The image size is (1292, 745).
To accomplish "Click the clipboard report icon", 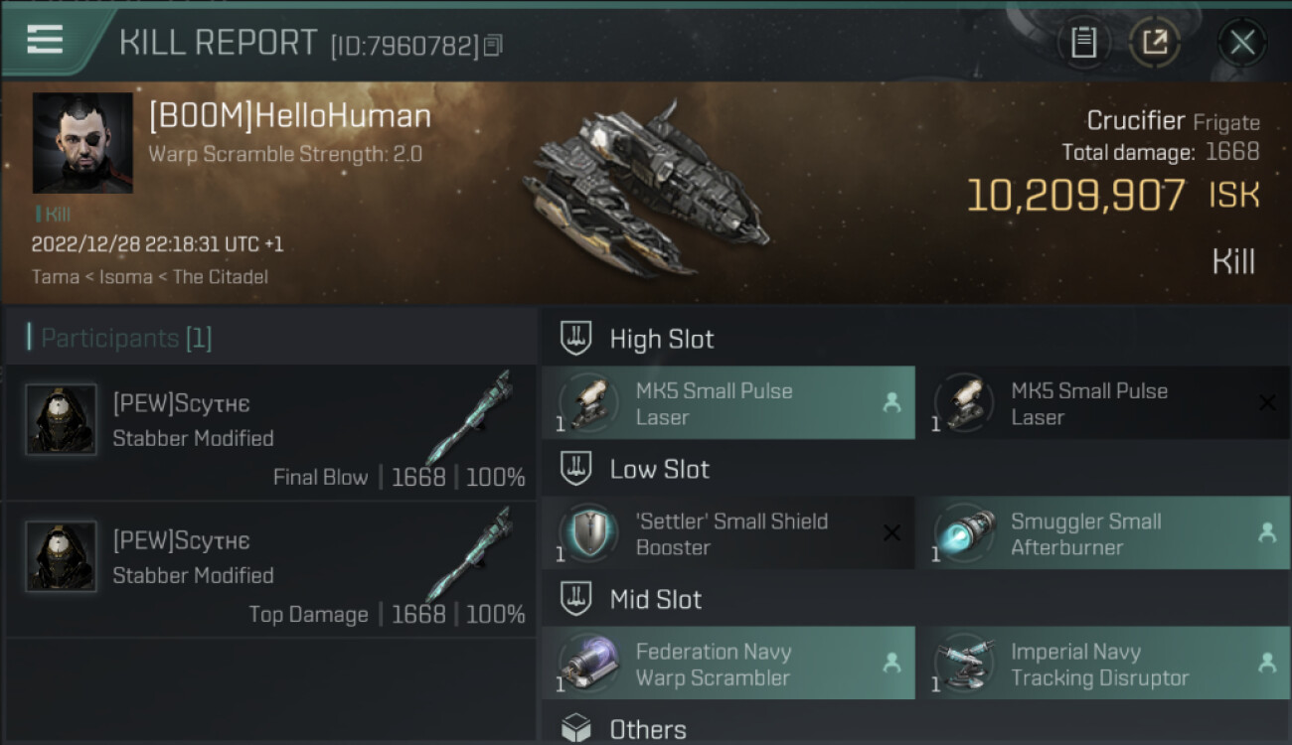I will tap(1083, 43).
